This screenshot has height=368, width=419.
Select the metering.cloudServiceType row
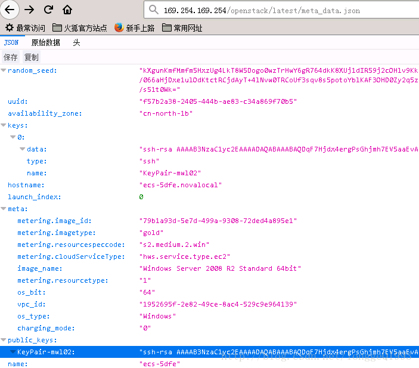210,256
